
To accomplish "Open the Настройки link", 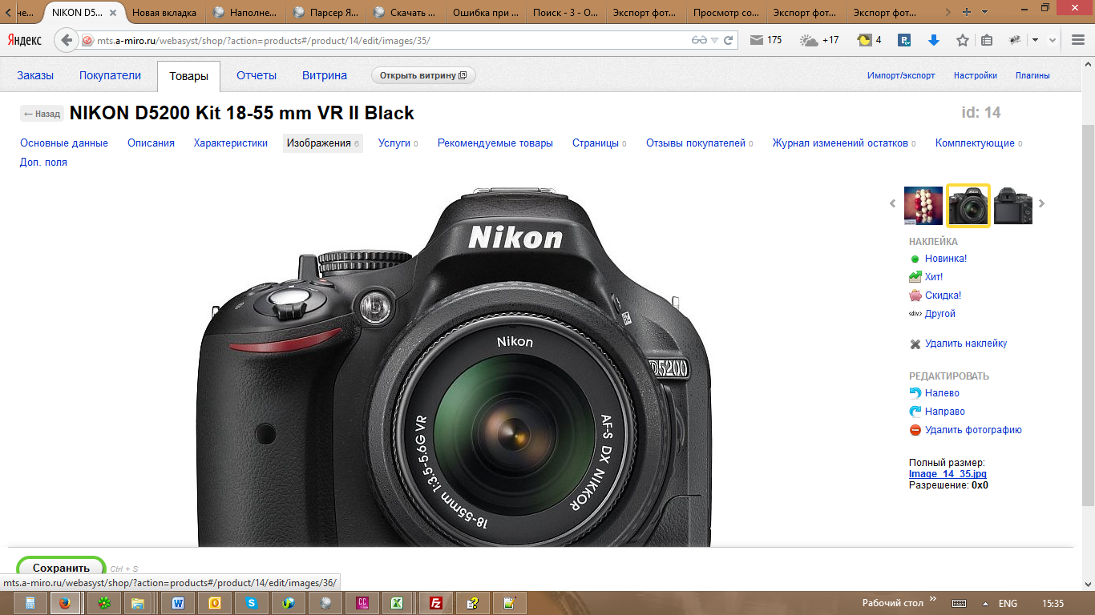I will tap(976, 75).
